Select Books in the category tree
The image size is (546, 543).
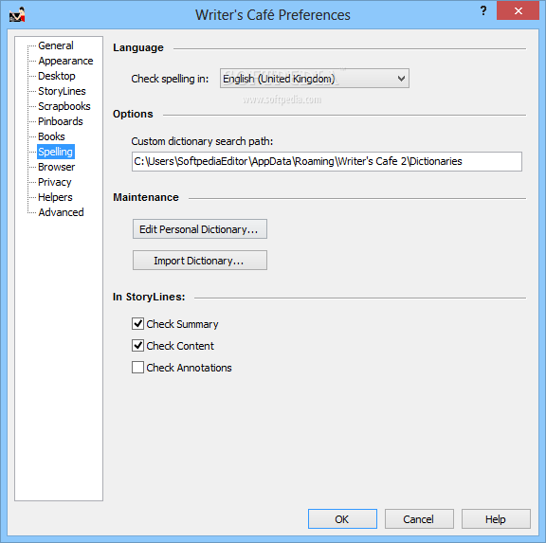(51, 136)
